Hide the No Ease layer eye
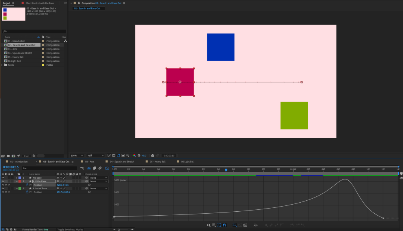The height and width of the screenshot is (231, 403). pyautogui.click(x=3, y=178)
